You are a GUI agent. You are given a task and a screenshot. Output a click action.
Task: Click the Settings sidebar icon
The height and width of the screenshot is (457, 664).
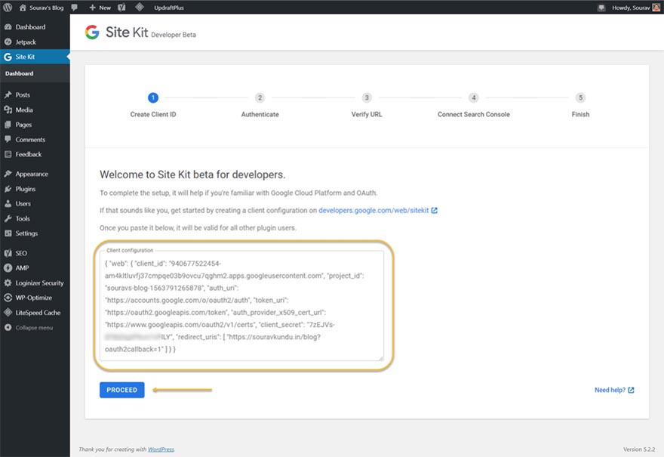[8, 233]
